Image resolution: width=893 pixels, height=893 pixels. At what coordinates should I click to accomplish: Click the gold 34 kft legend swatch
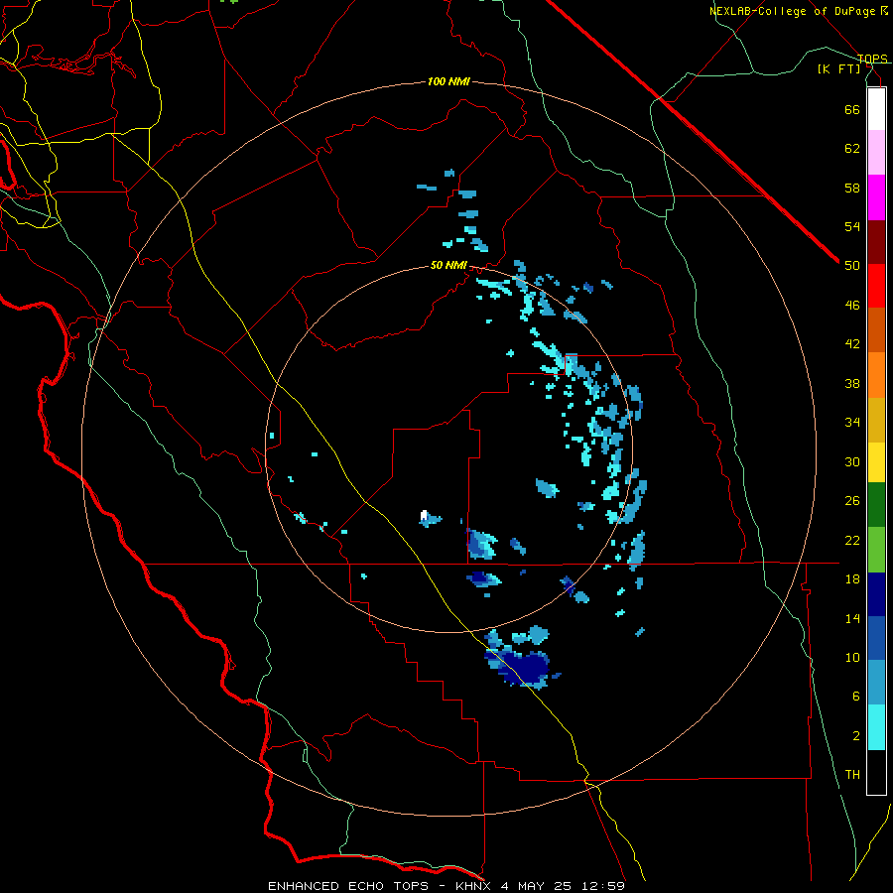[x=876, y=421]
